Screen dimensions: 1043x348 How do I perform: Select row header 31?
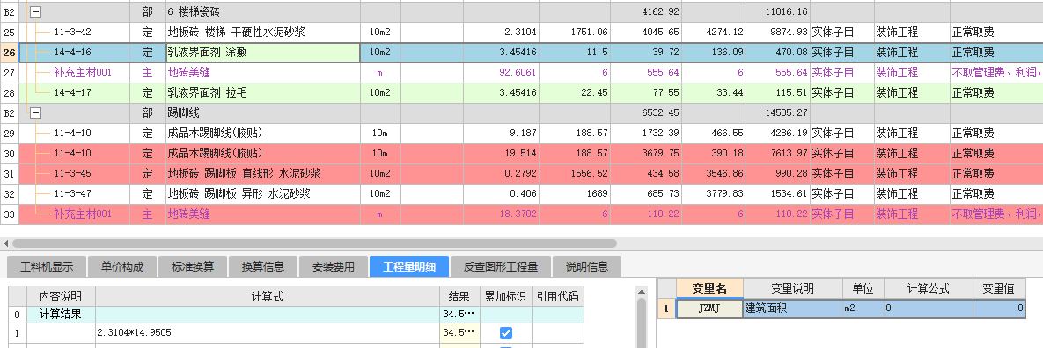10,174
